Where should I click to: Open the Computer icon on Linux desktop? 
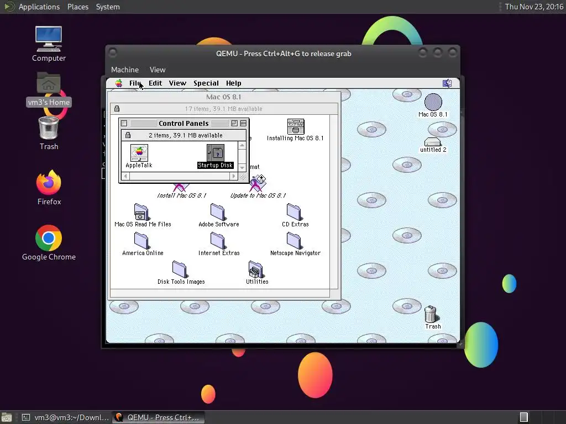point(49,39)
